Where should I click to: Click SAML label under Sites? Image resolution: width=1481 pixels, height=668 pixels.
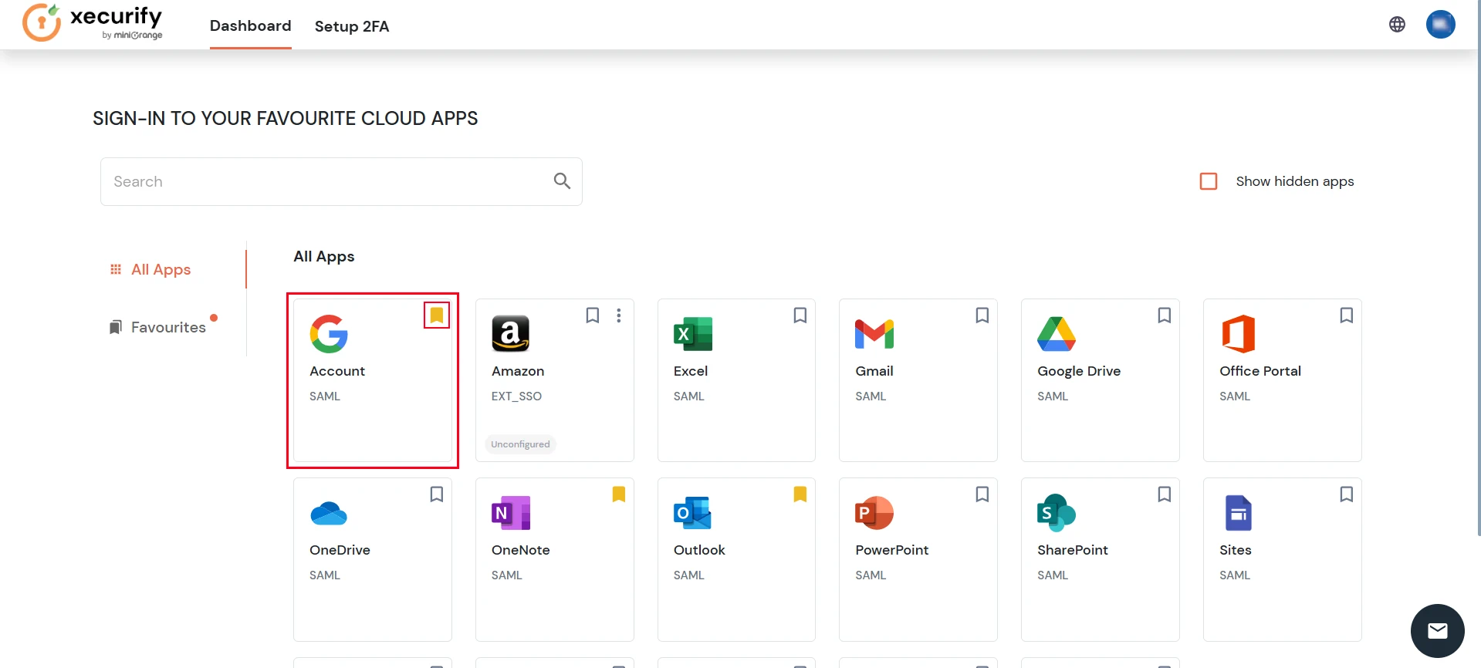point(1235,575)
